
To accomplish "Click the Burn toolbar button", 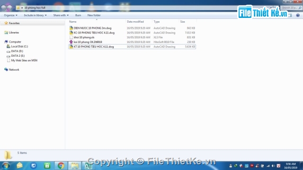I will tap(78, 15).
